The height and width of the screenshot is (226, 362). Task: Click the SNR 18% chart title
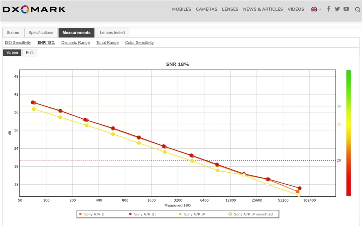177,64
